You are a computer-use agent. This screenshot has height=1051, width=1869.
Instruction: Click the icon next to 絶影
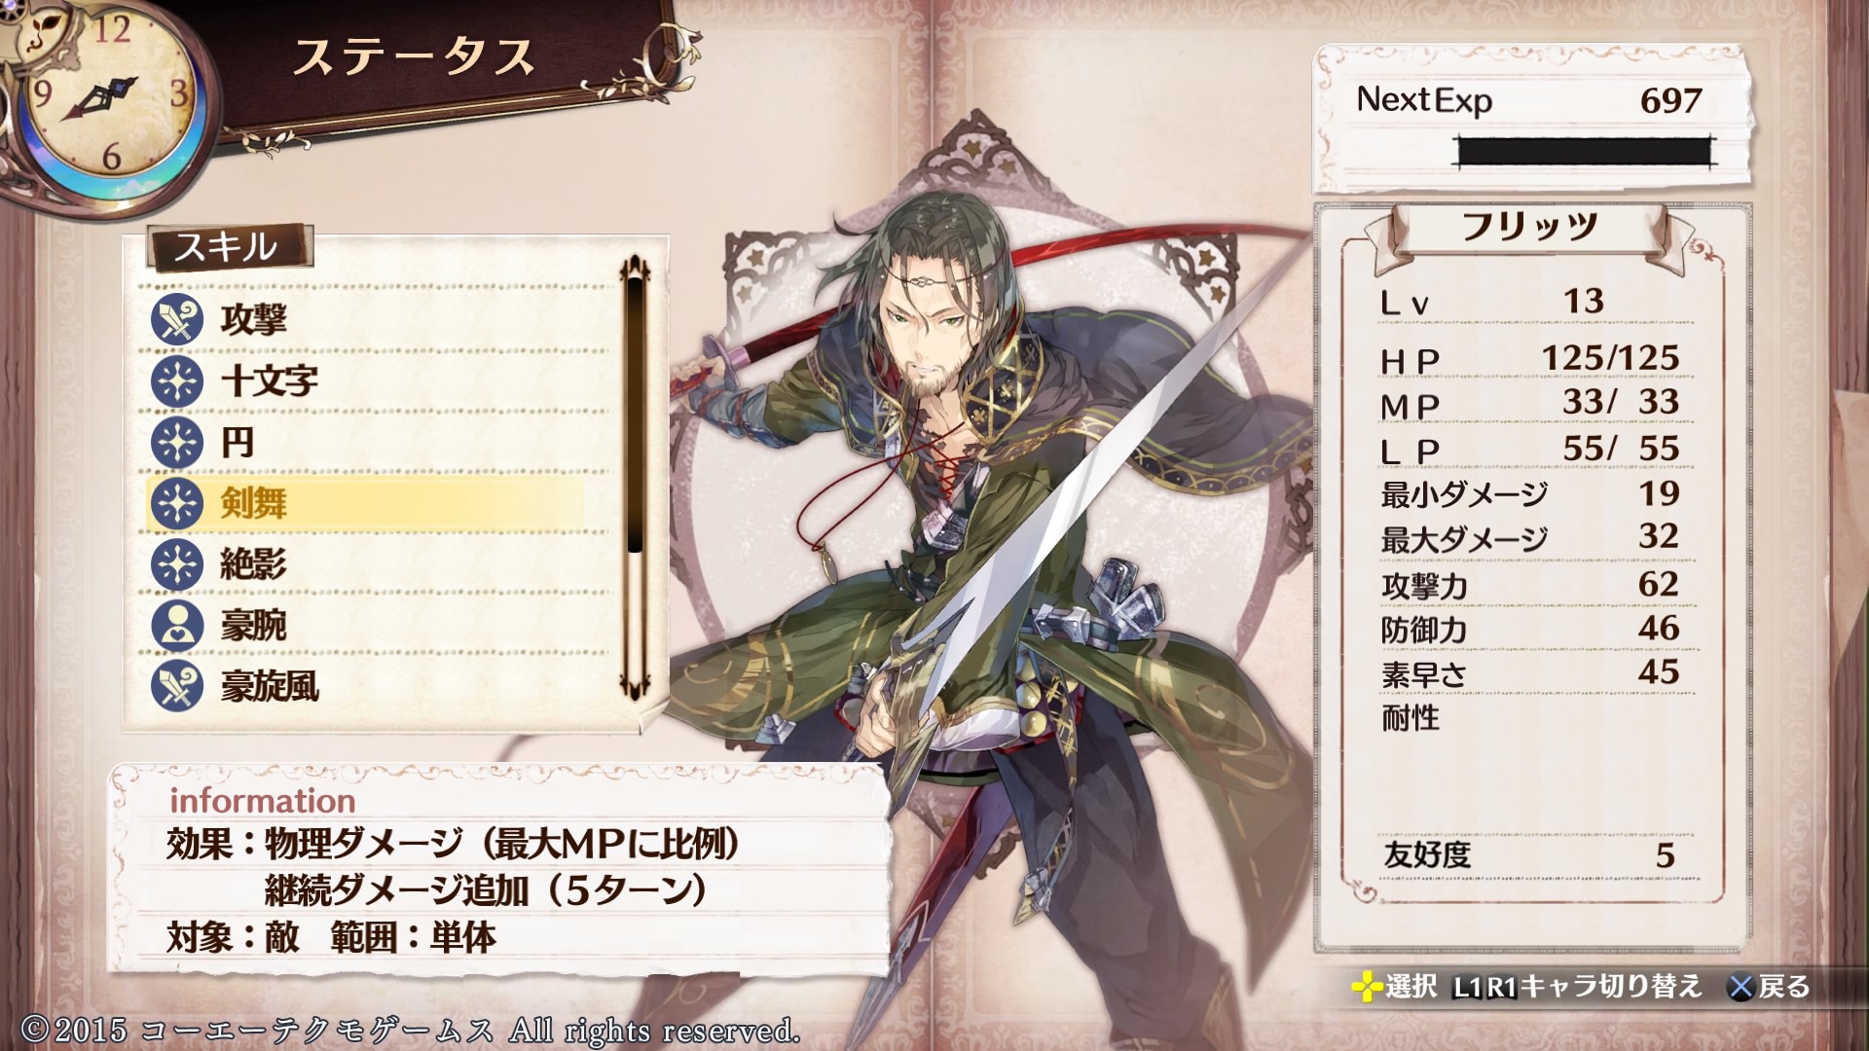(x=176, y=564)
